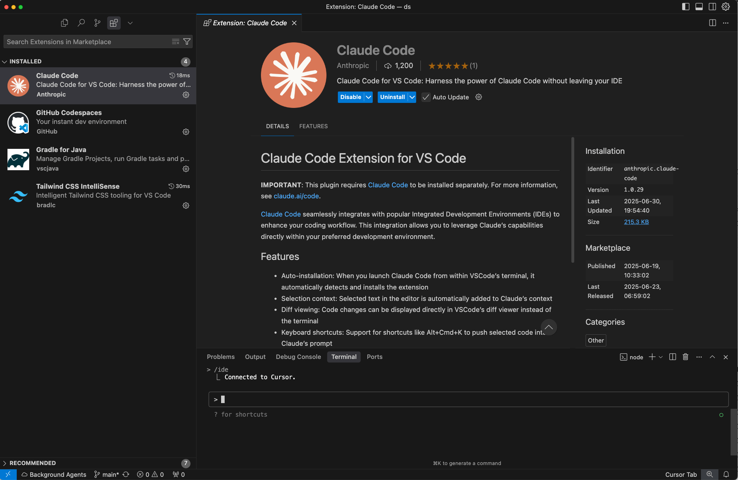Click the clear extension search input icon

[x=175, y=42]
